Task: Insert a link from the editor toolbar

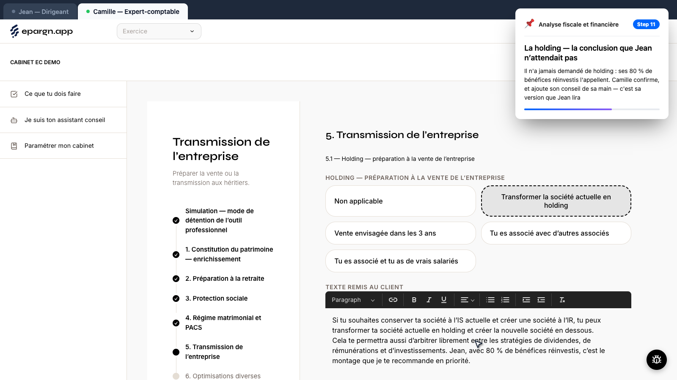Action: 393,300
